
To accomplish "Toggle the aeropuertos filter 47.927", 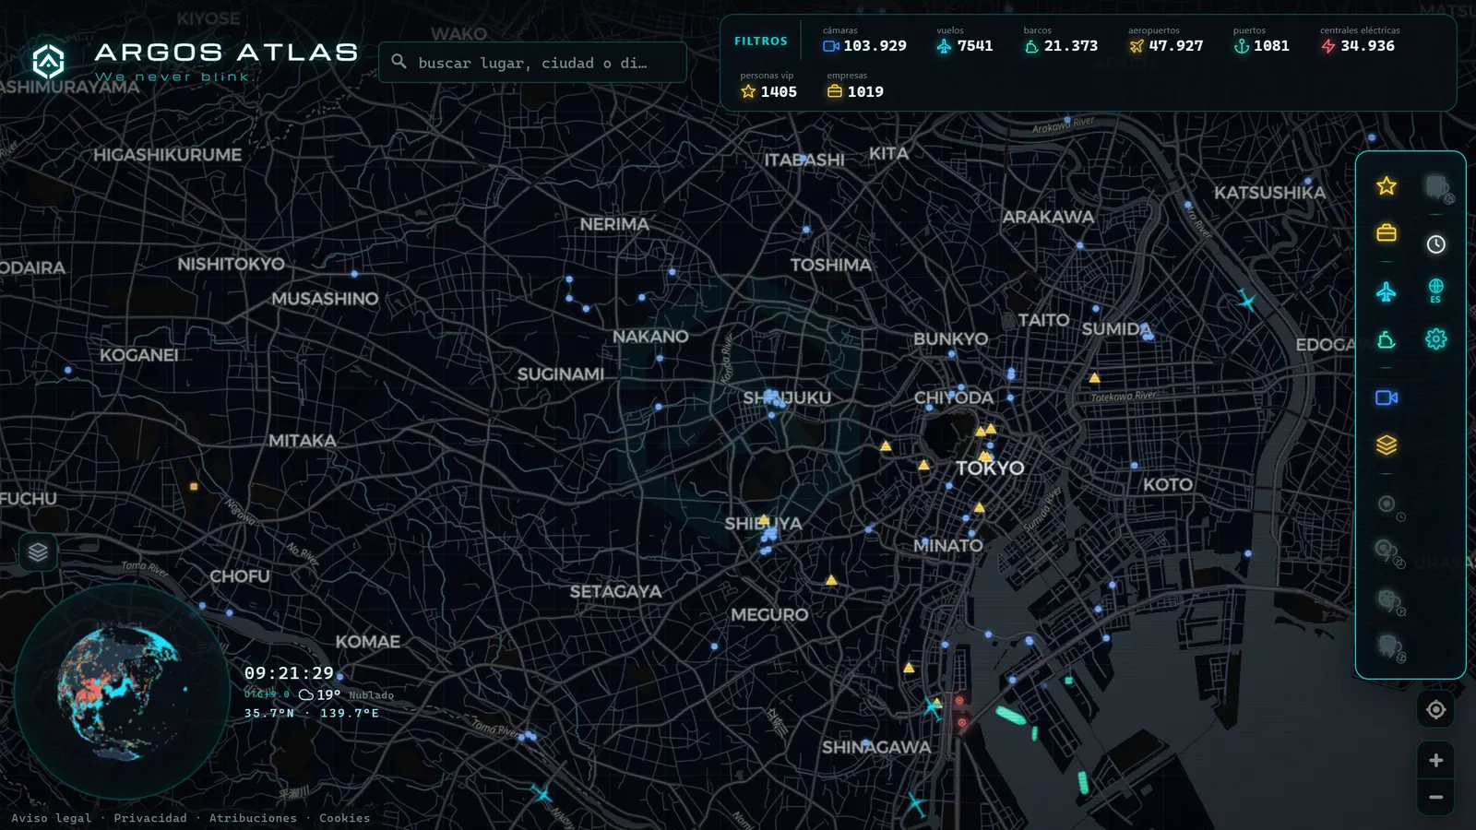I will [x=1166, y=40].
